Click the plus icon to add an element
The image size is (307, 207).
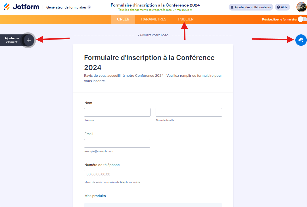tap(29, 40)
